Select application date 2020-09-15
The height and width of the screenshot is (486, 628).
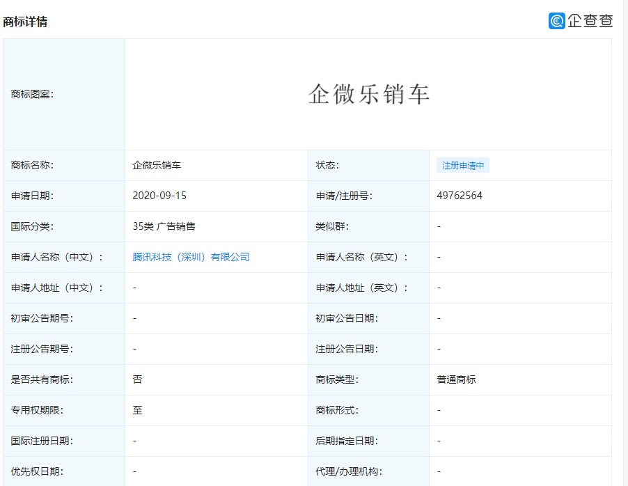[159, 196]
